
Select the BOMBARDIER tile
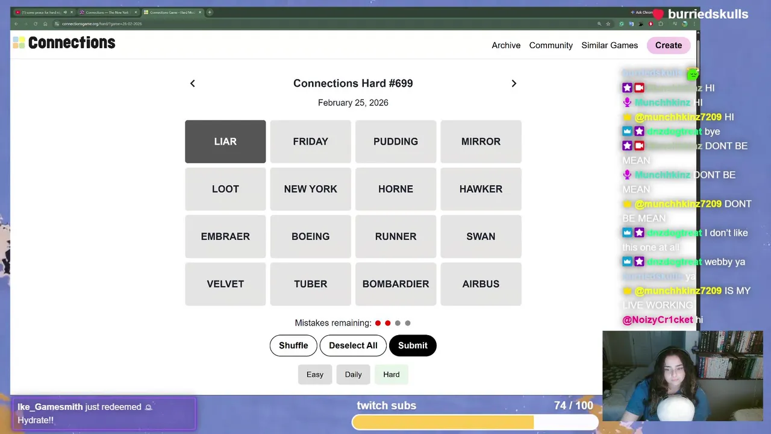tap(396, 284)
